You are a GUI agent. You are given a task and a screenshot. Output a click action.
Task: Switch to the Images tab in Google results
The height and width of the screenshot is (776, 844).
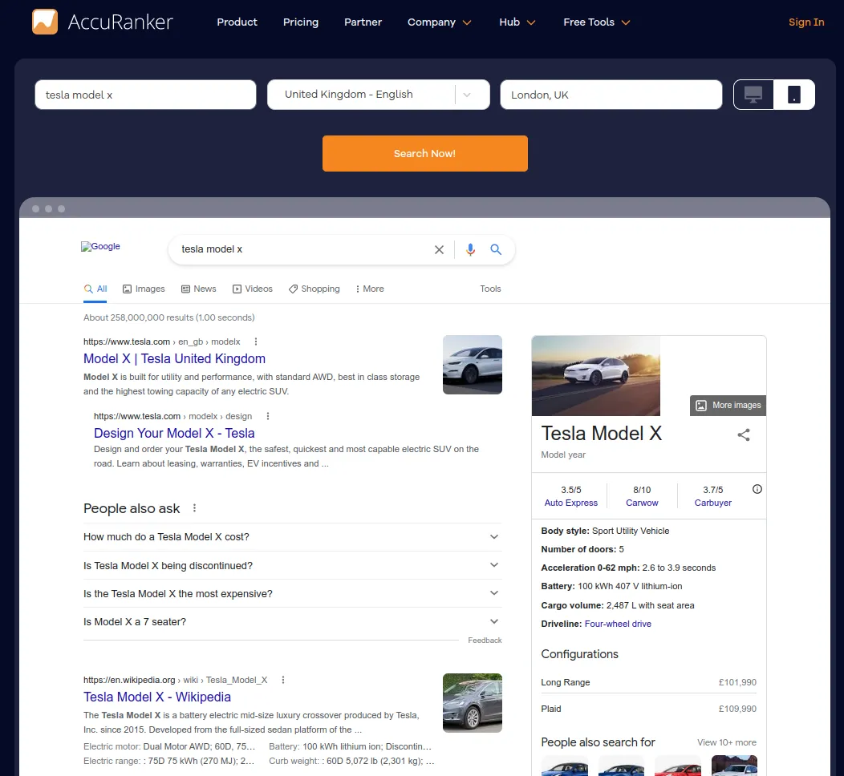[x=144, y=289]
